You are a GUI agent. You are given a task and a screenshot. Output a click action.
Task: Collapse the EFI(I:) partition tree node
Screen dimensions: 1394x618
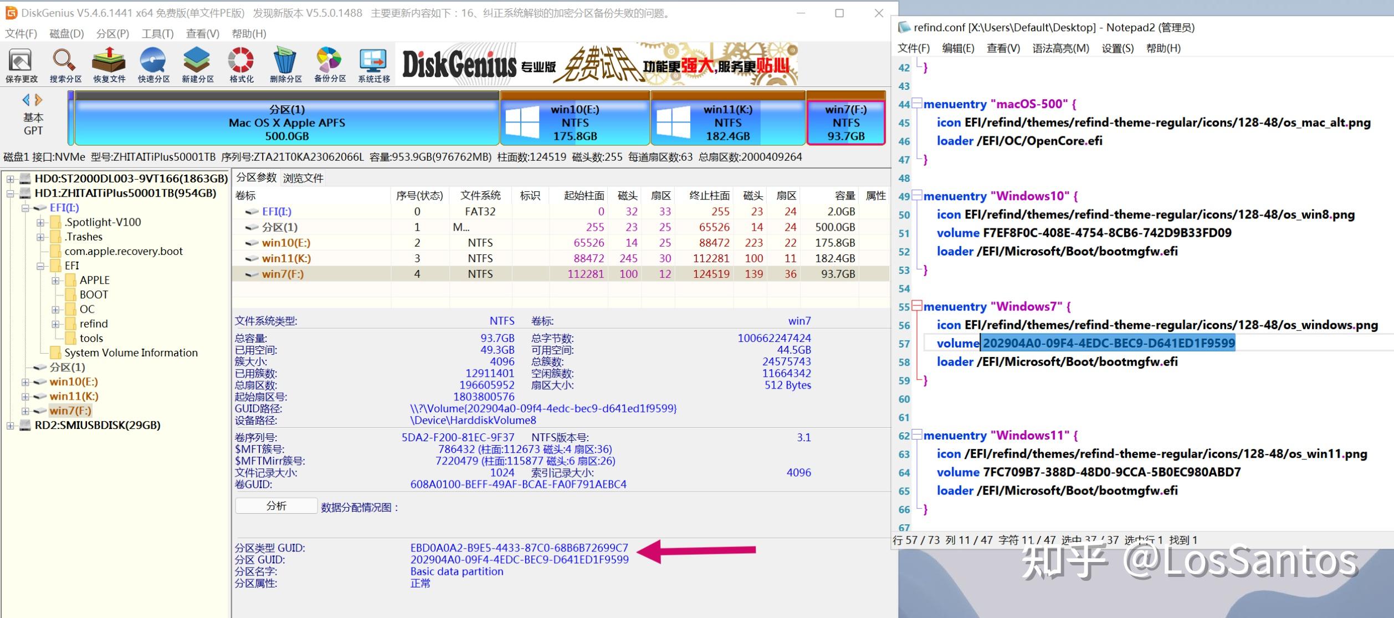[25, 208]
